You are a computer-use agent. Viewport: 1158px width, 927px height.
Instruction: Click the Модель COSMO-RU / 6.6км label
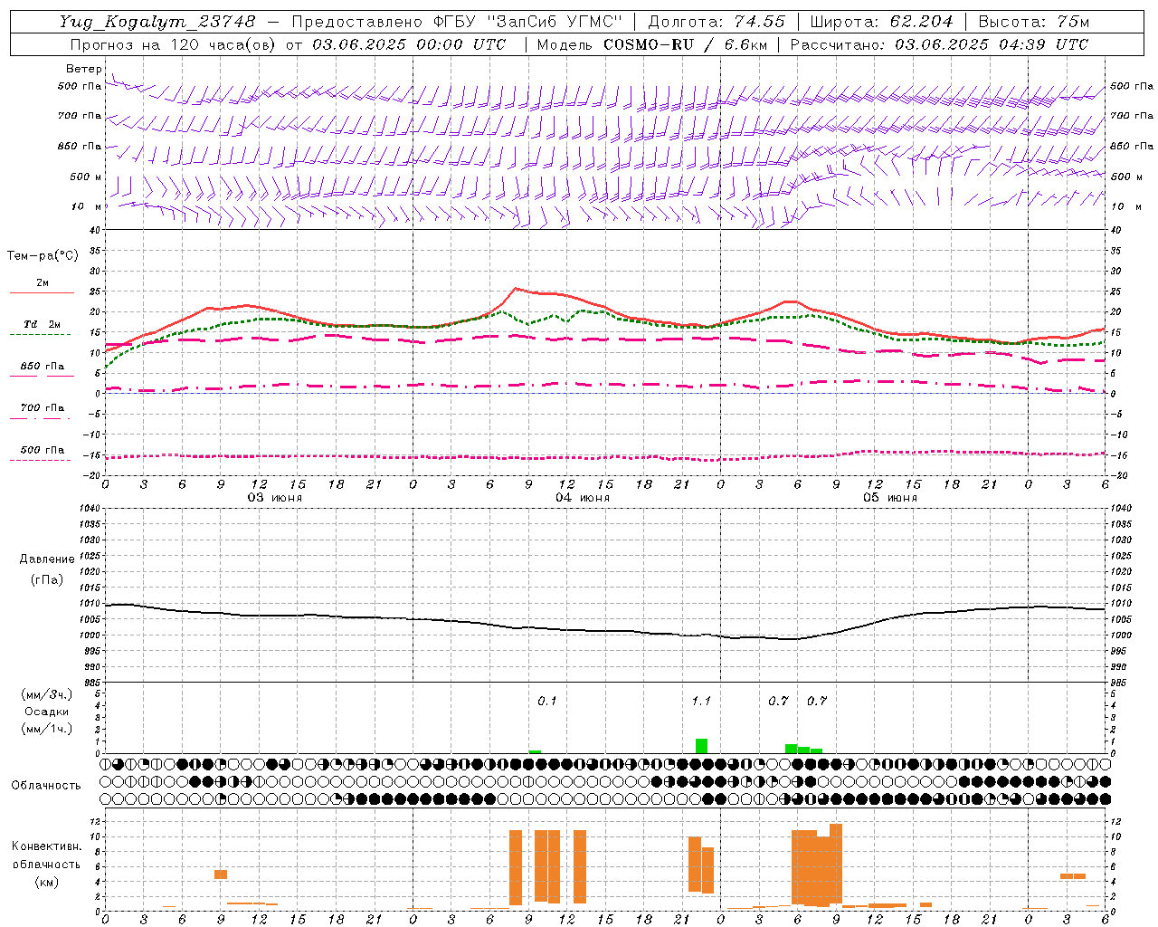(652, 44)
